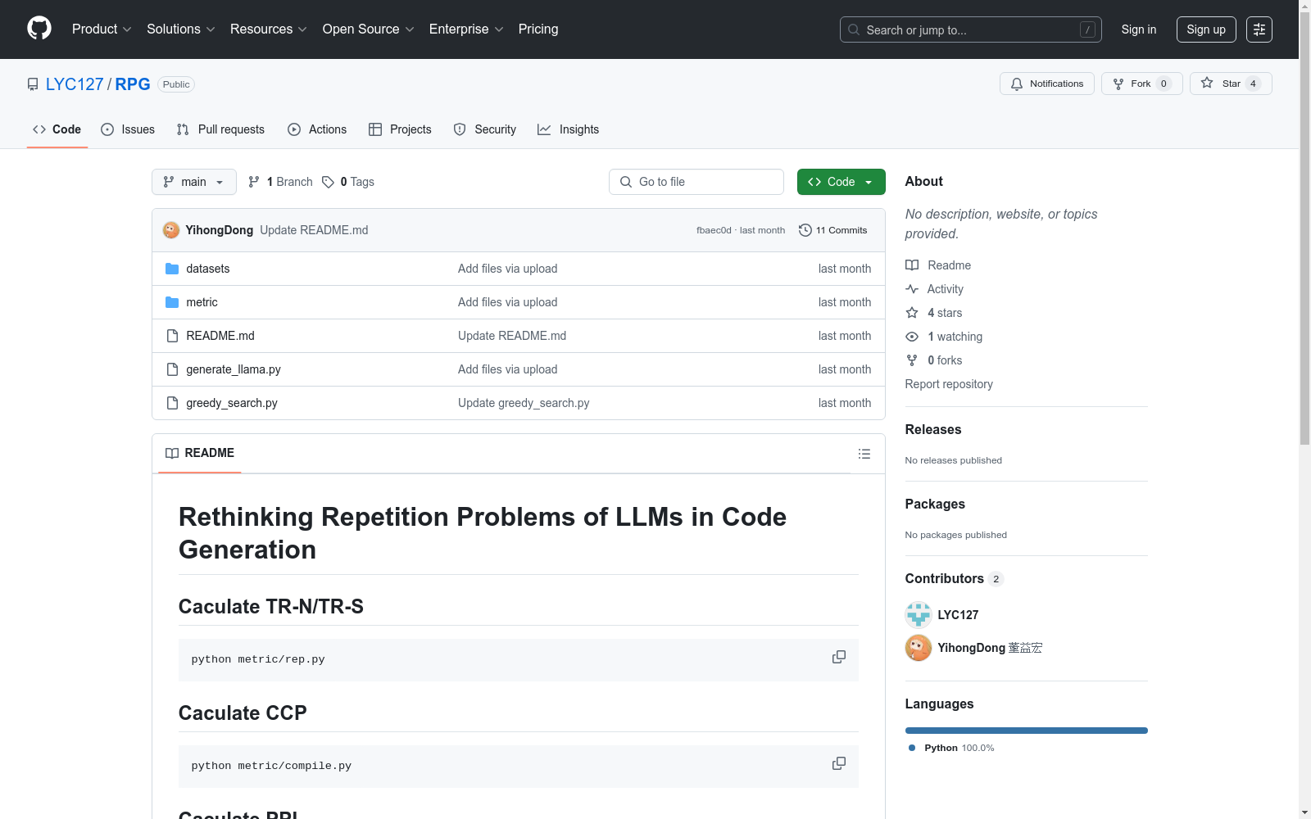Image resolution: width=1311 pixels, height=819 pixels.
Task: Click the stars icon in About
Action: click(x=912, y=313)
